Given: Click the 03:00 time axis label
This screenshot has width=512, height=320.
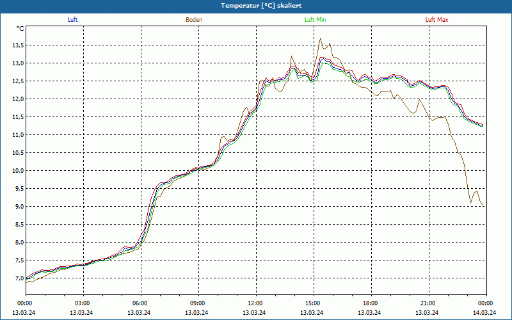Looking at the screenshot, I should [x=82, y=303].
